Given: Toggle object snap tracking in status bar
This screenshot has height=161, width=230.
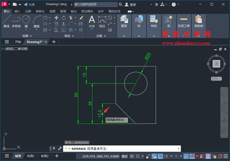Looking at the screenshot, I should [x=186, y=156].
